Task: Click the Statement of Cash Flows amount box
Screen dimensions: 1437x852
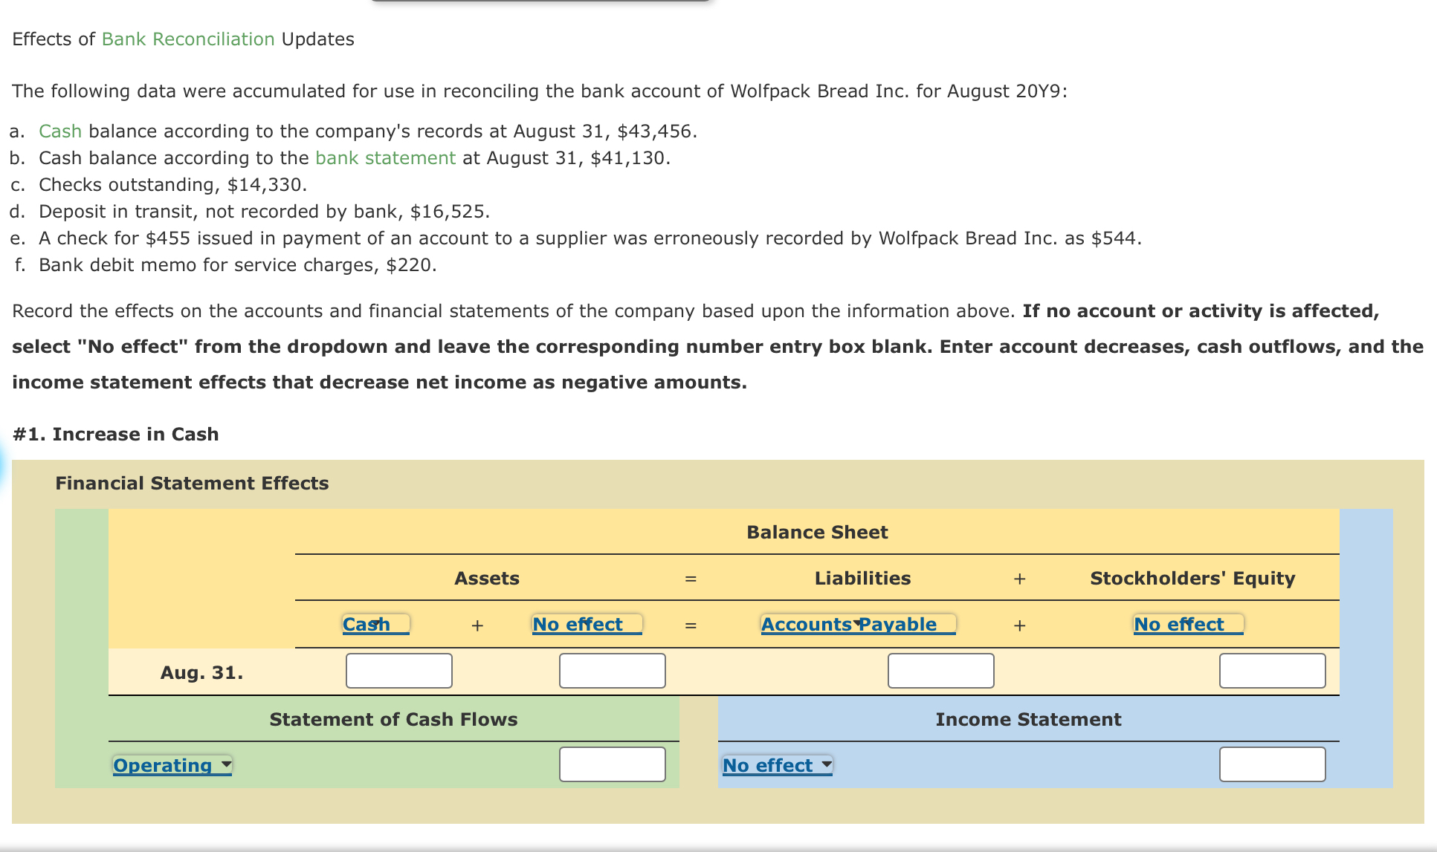Action: click(x=611, y=764)
